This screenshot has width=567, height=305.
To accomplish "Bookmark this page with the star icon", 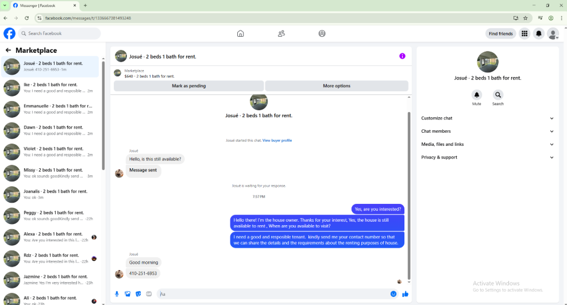I will (526, 18).
